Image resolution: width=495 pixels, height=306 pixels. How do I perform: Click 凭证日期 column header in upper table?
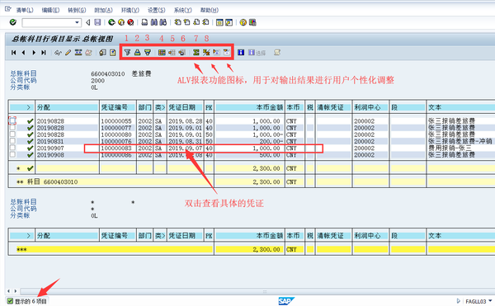185,107
